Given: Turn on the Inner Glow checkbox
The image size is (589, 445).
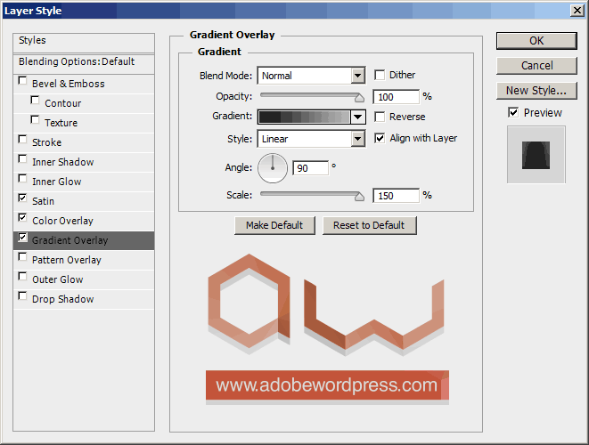Looking at the screenshot, I should tap(22, 178).
